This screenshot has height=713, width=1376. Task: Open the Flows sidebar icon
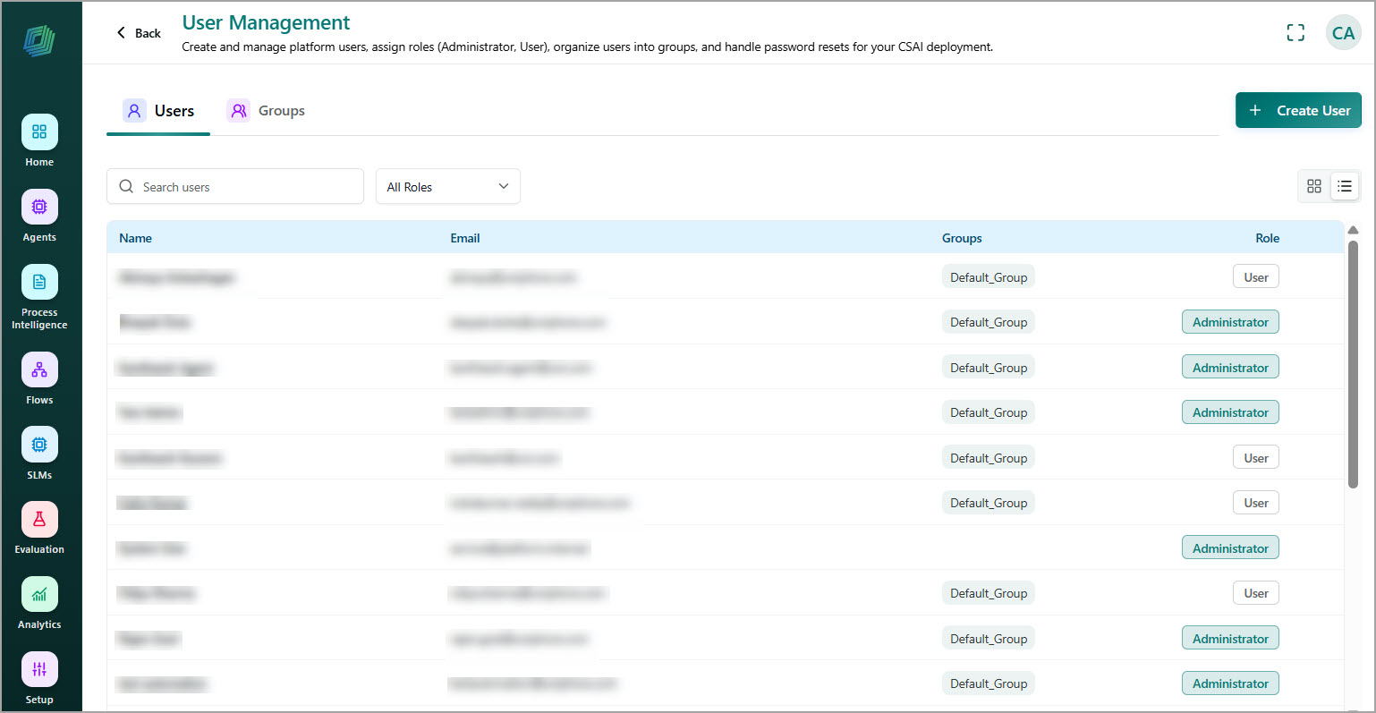[39, 369]
